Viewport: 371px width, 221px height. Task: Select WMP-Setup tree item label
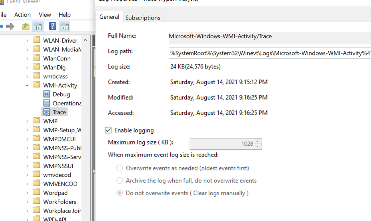(x=62, y=130)
